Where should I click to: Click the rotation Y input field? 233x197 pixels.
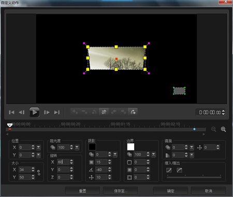[63, 170]
